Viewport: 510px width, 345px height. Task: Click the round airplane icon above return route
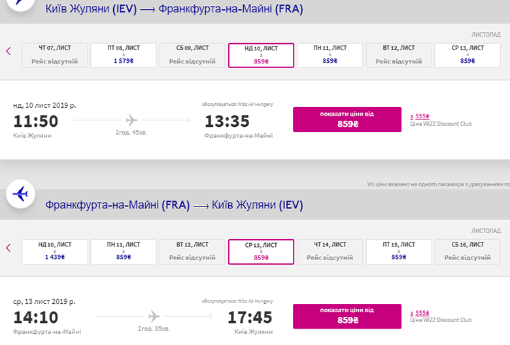pos(21,194)
